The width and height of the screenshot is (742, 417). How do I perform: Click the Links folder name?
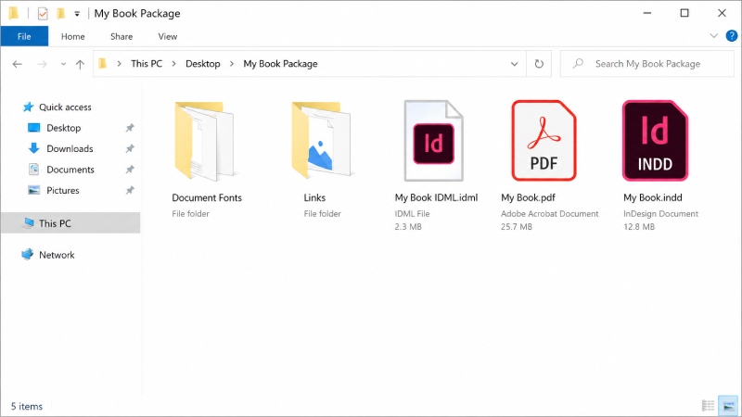(x=314, y=197)
